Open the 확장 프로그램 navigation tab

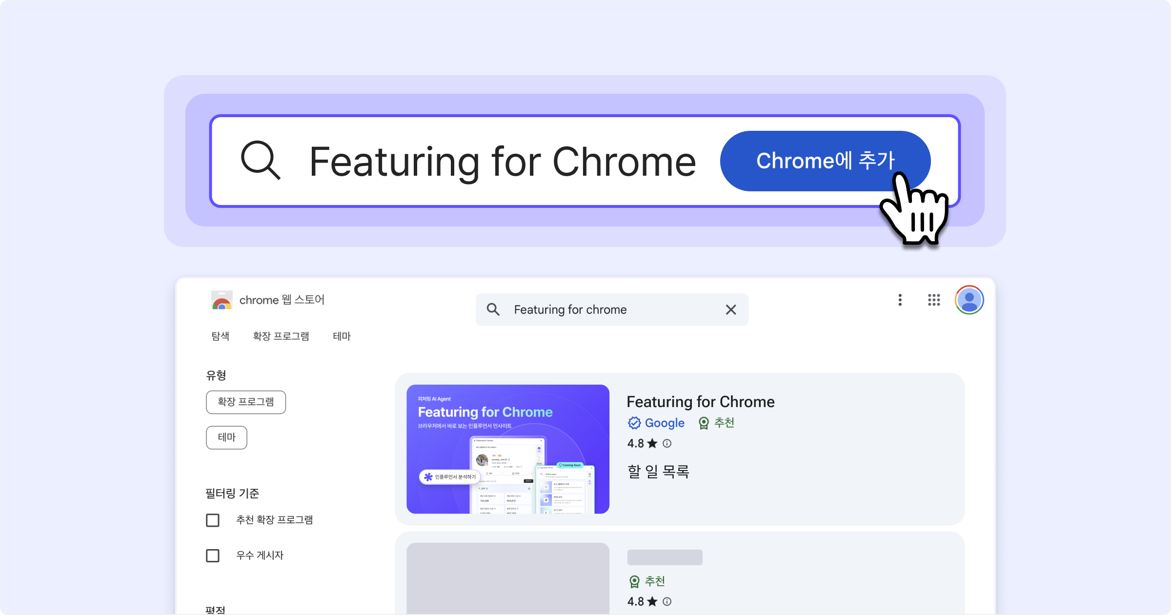281,336
